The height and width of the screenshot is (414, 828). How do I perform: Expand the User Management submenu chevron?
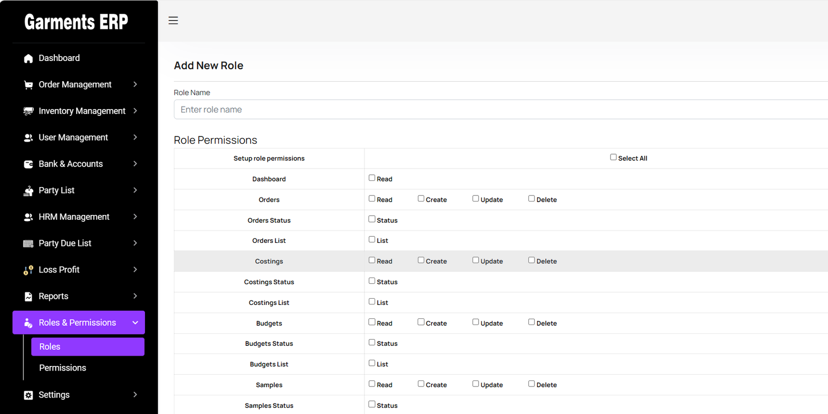click(135, 137)
